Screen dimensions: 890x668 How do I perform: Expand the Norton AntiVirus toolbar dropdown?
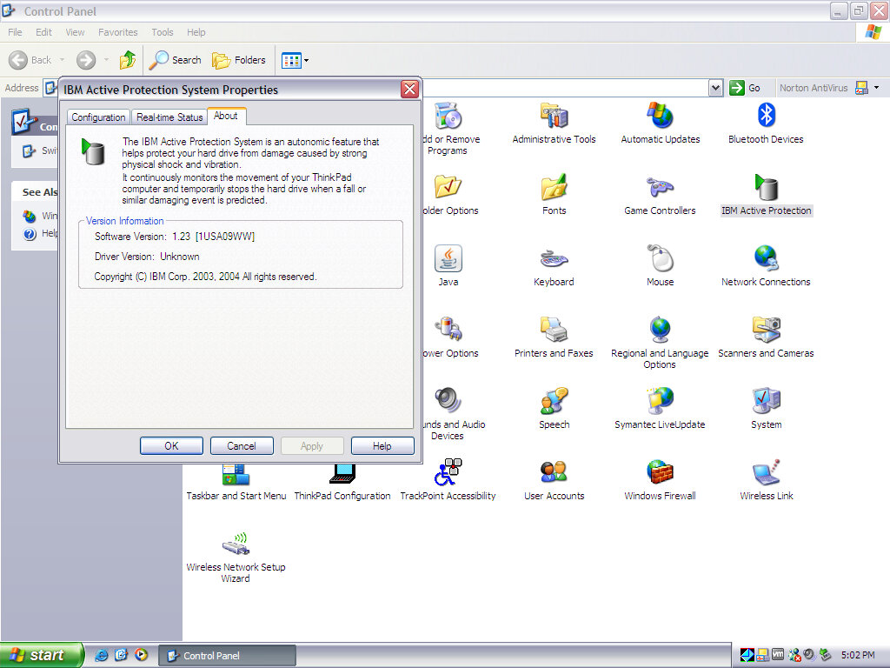coord(876,88)
